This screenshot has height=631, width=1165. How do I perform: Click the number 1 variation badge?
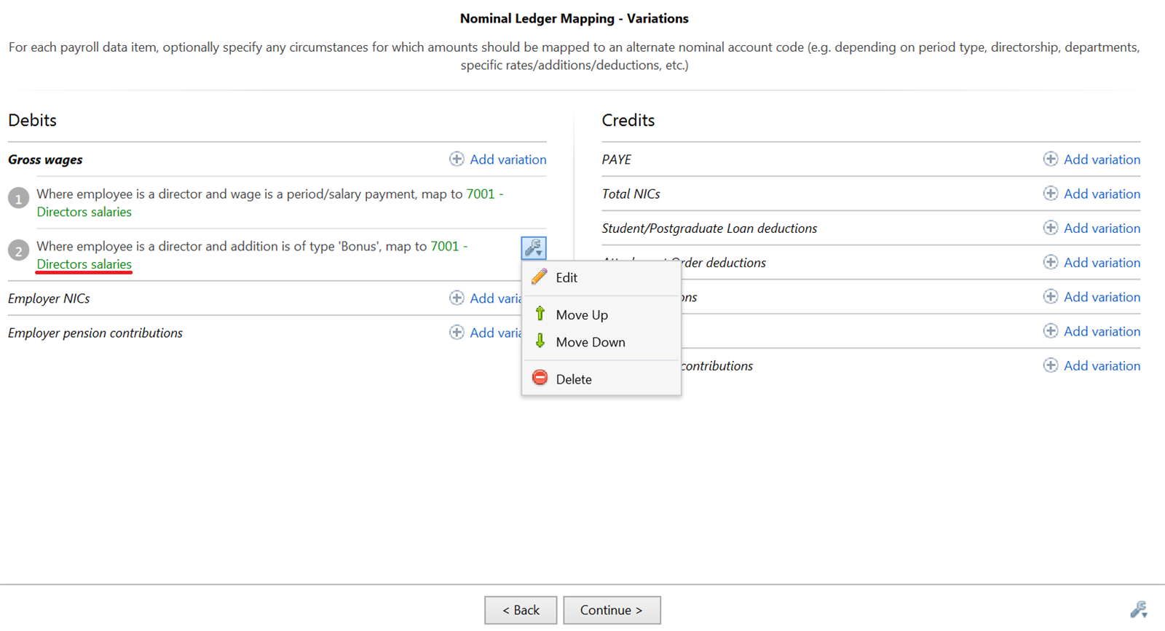[19, 198]
